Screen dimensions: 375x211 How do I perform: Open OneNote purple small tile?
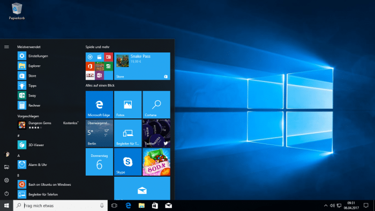[99, 76]
